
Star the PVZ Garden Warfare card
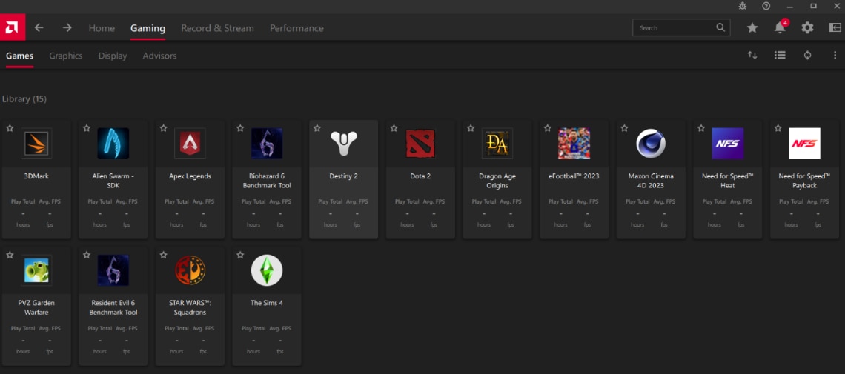[10, 255]
